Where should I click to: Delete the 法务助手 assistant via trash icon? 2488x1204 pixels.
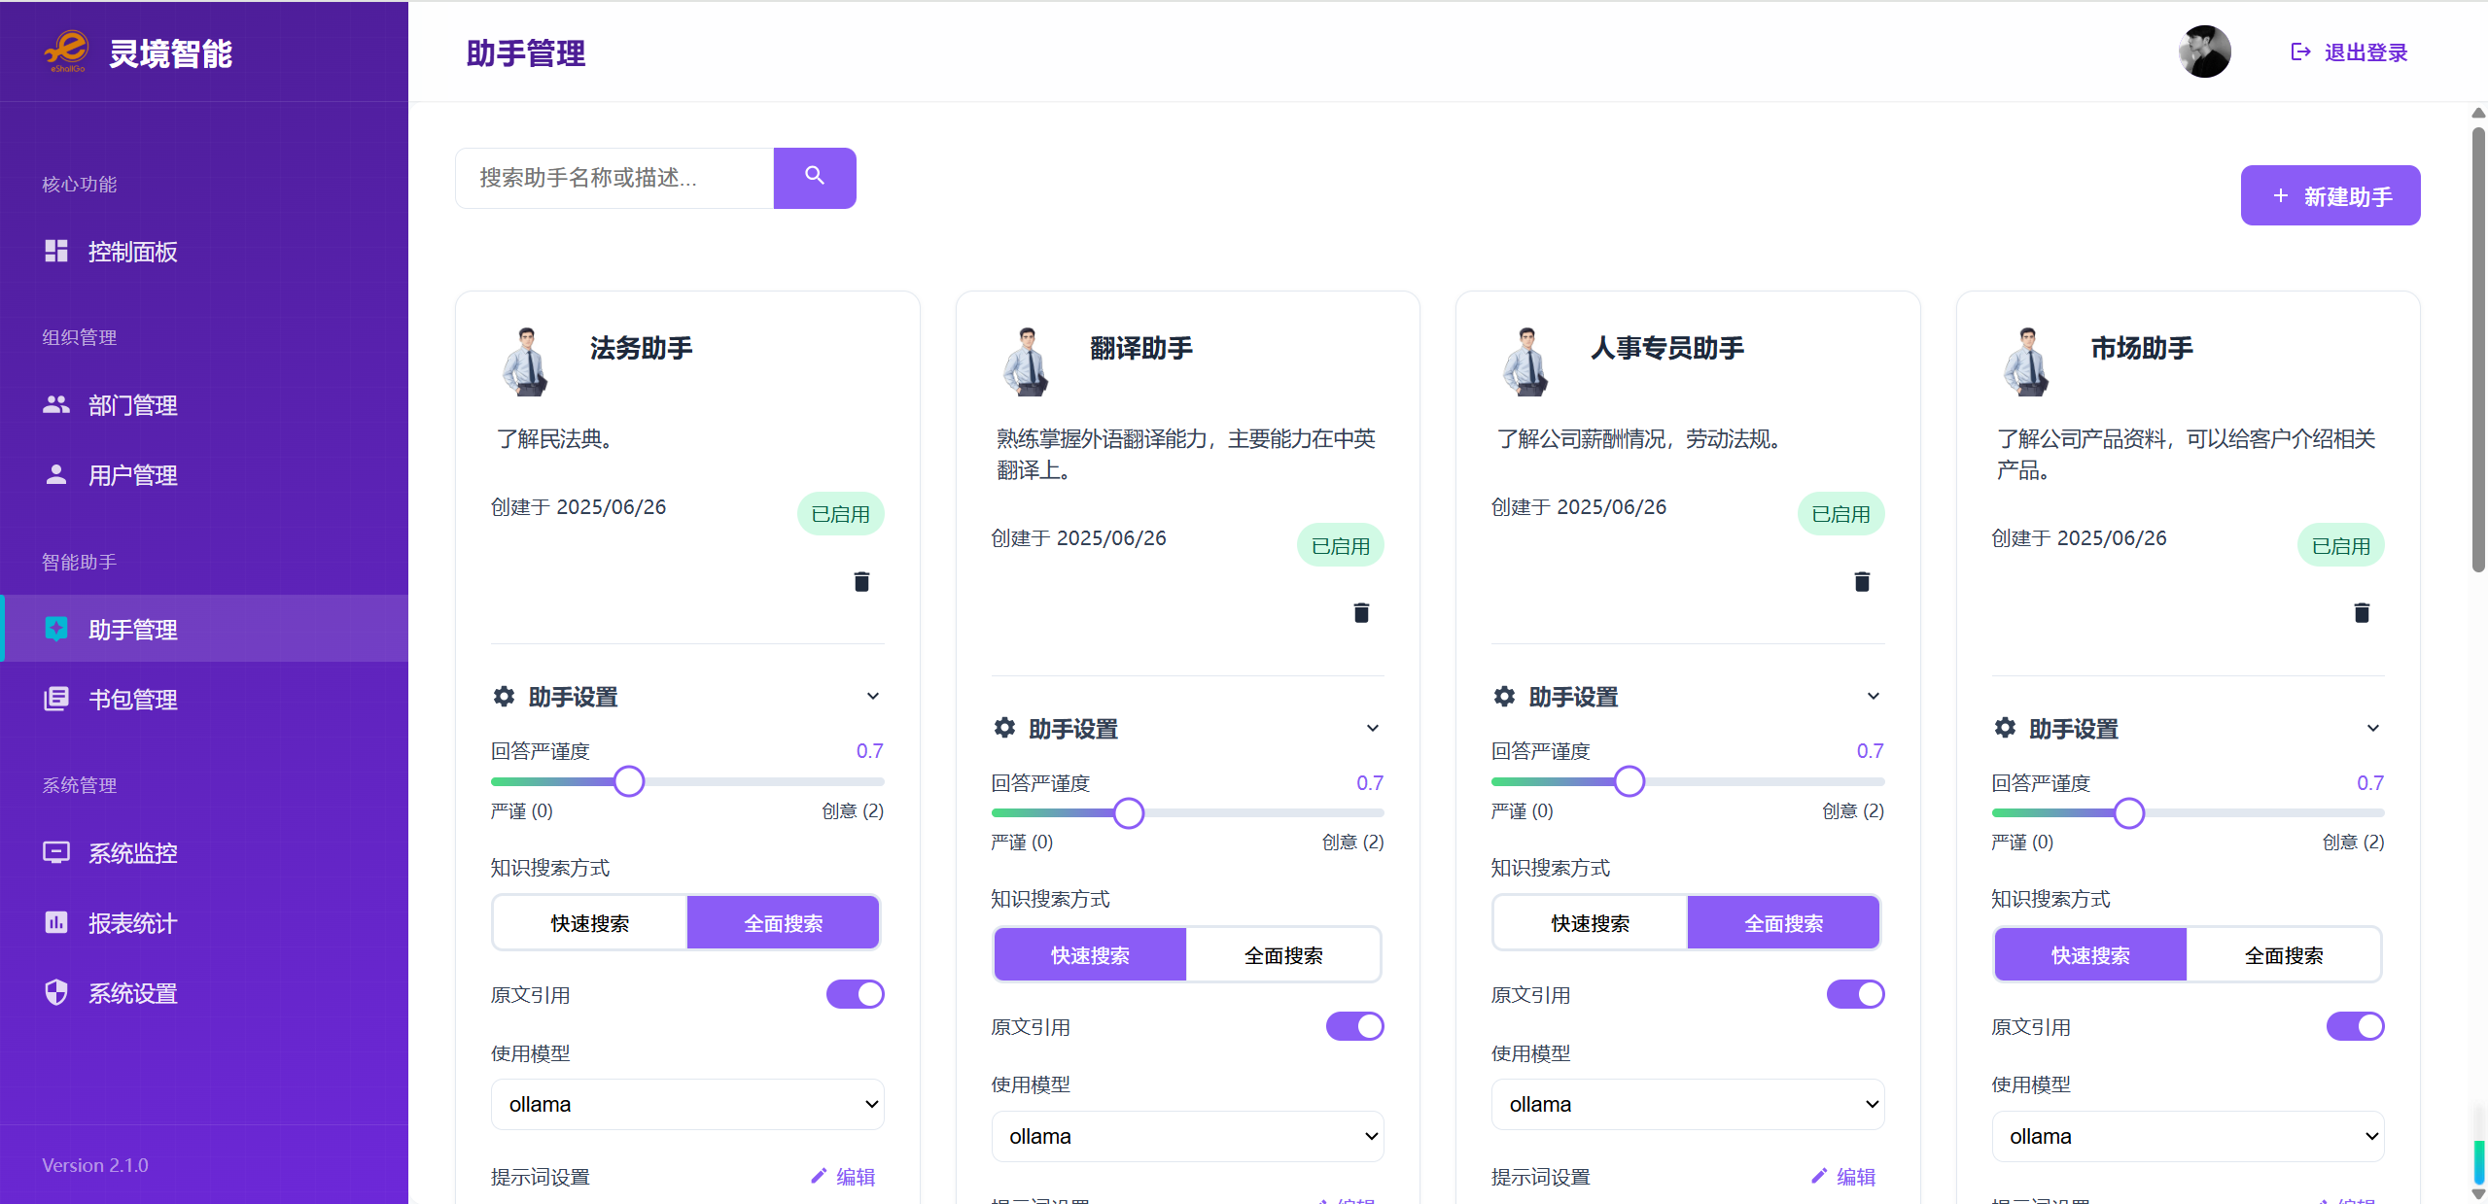[x=860, y=581]
